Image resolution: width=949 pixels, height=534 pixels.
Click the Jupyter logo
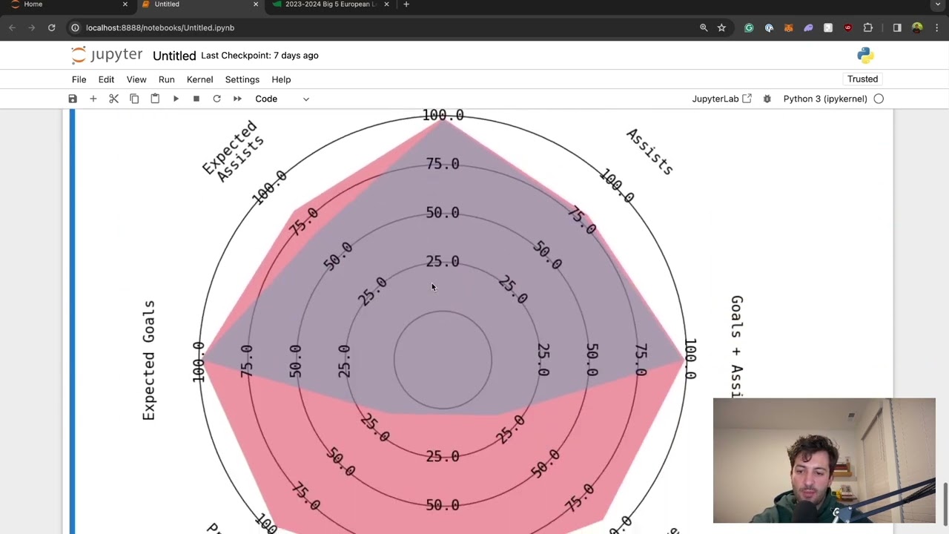click(x=107, y=55)
